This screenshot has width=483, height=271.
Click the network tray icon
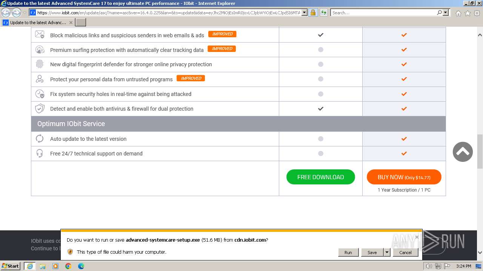click(438, 266)
